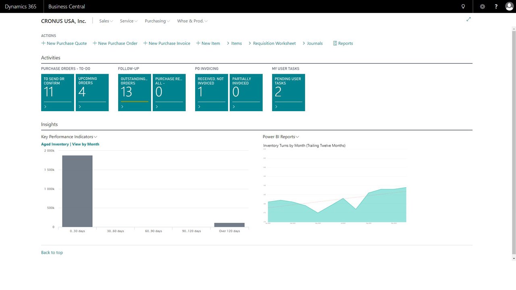Viewport: 516px width, 290px height.
Task: Click the 30..60 days axis label
Action: pos(115,231)
